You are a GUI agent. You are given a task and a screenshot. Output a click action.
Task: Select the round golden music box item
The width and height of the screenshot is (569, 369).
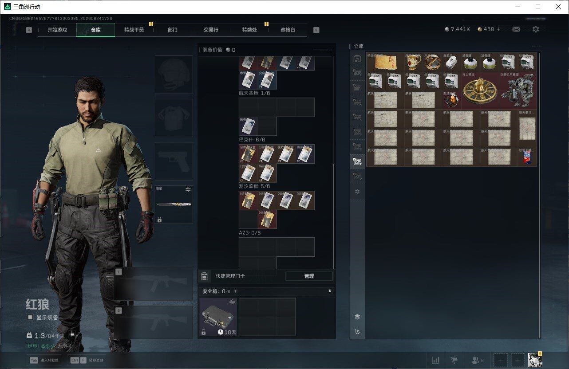432,63
